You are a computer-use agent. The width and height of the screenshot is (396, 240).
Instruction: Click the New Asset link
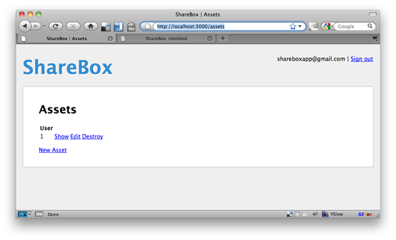[x=53, y=150]
